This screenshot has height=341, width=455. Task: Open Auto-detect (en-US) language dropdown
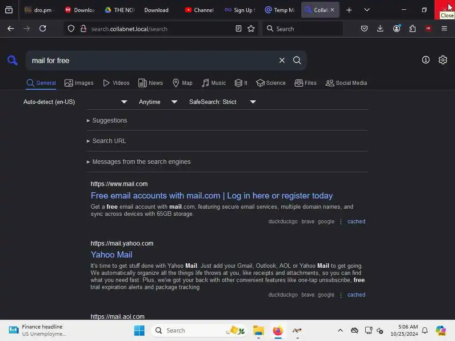coord(75,102)
